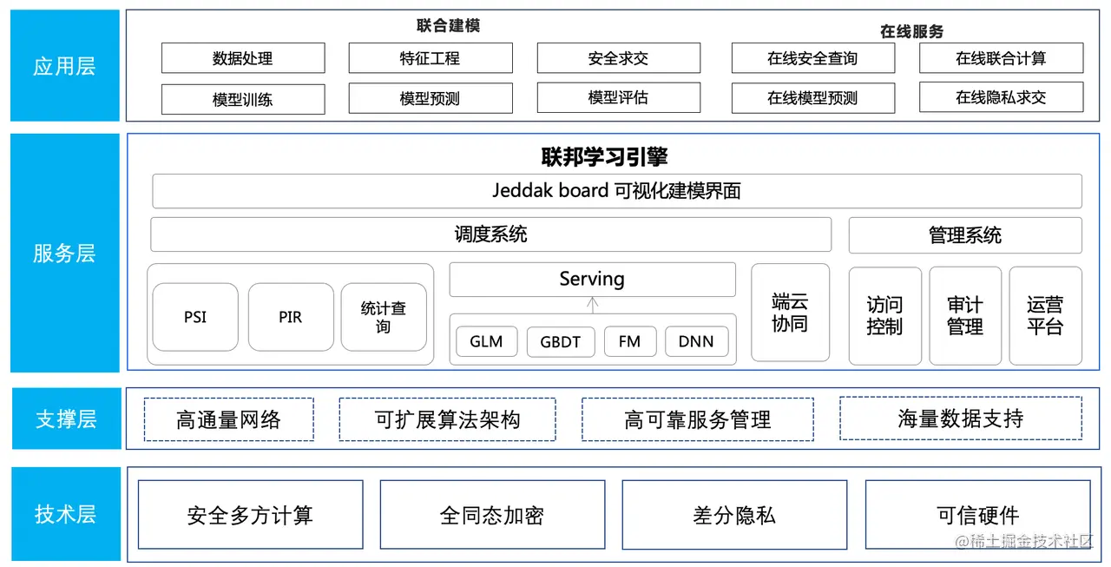Expand the 调度系统 panel
This screenshot has width=1111, height=567.
point(491,234)
